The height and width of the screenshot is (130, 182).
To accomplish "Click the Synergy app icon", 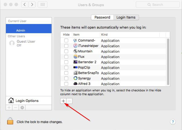I will (x=75, y=78).
